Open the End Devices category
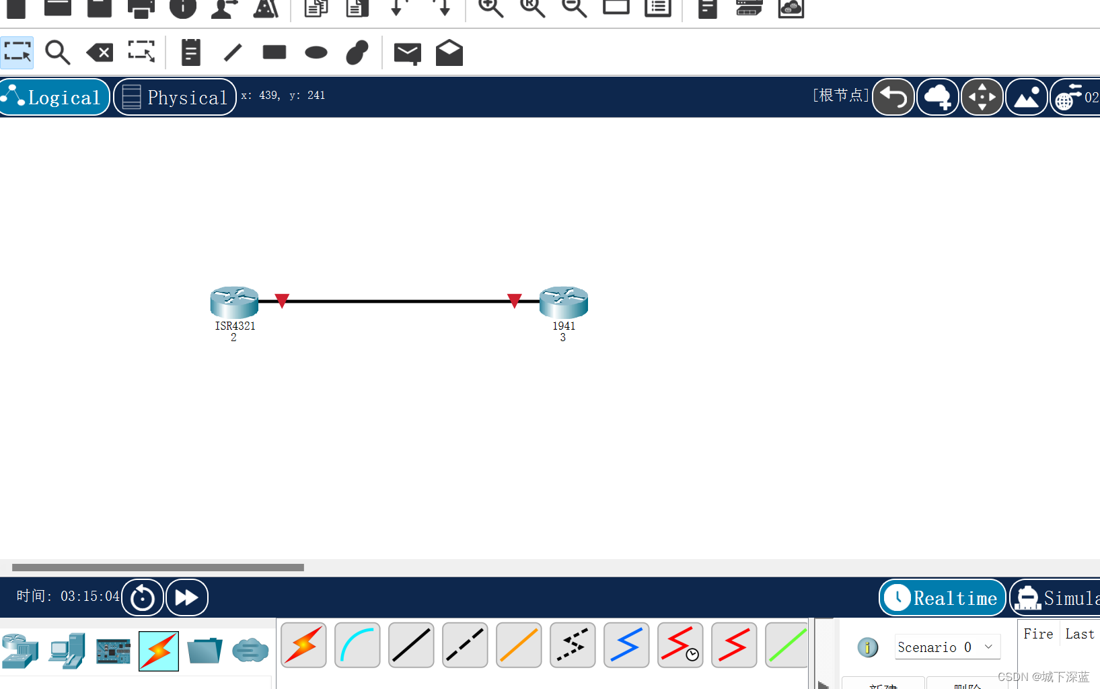1100x689 pixels. [x=67, y=651]
